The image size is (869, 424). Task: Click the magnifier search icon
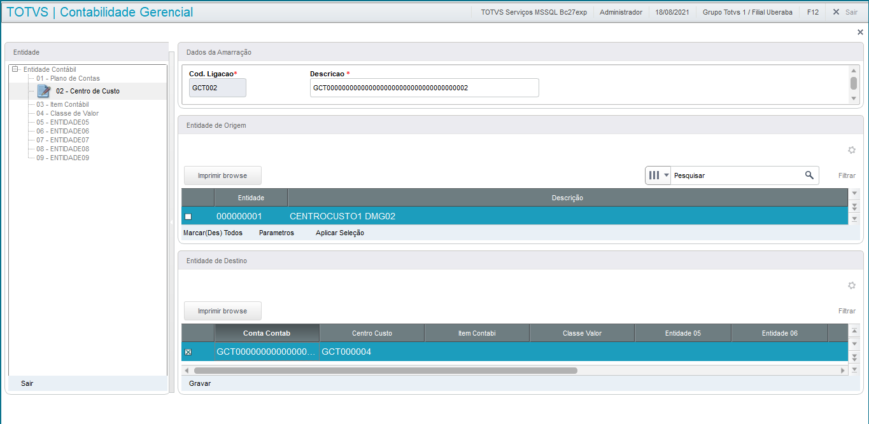point(809,175)
